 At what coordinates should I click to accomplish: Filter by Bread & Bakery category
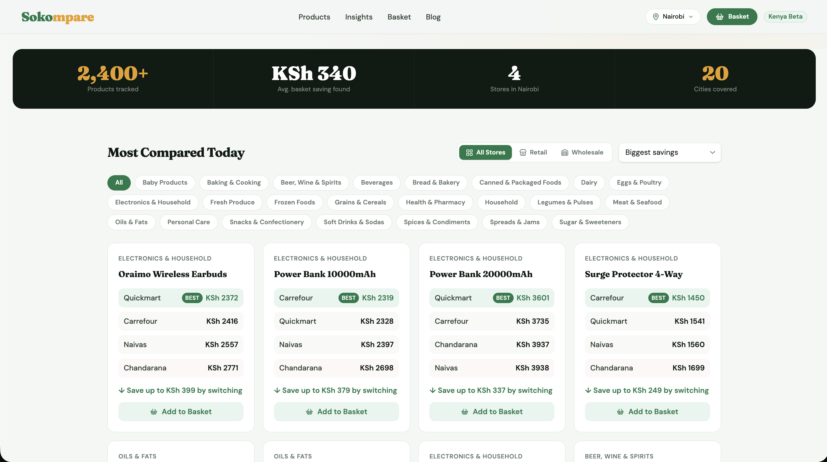pos(436,183)
